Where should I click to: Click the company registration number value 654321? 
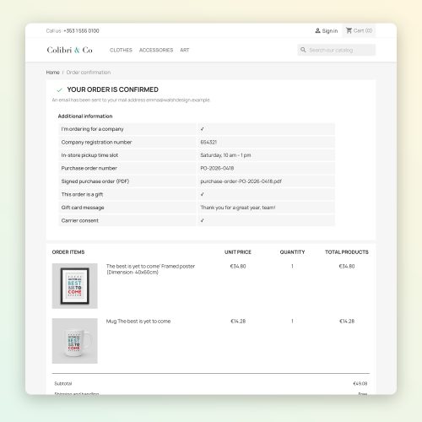pyautogui.click(x=208, y=142)
